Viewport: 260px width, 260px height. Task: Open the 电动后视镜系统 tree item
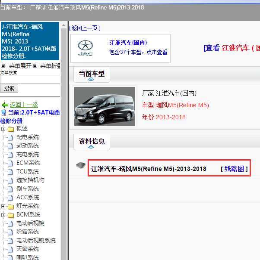[x=36, y=241]
